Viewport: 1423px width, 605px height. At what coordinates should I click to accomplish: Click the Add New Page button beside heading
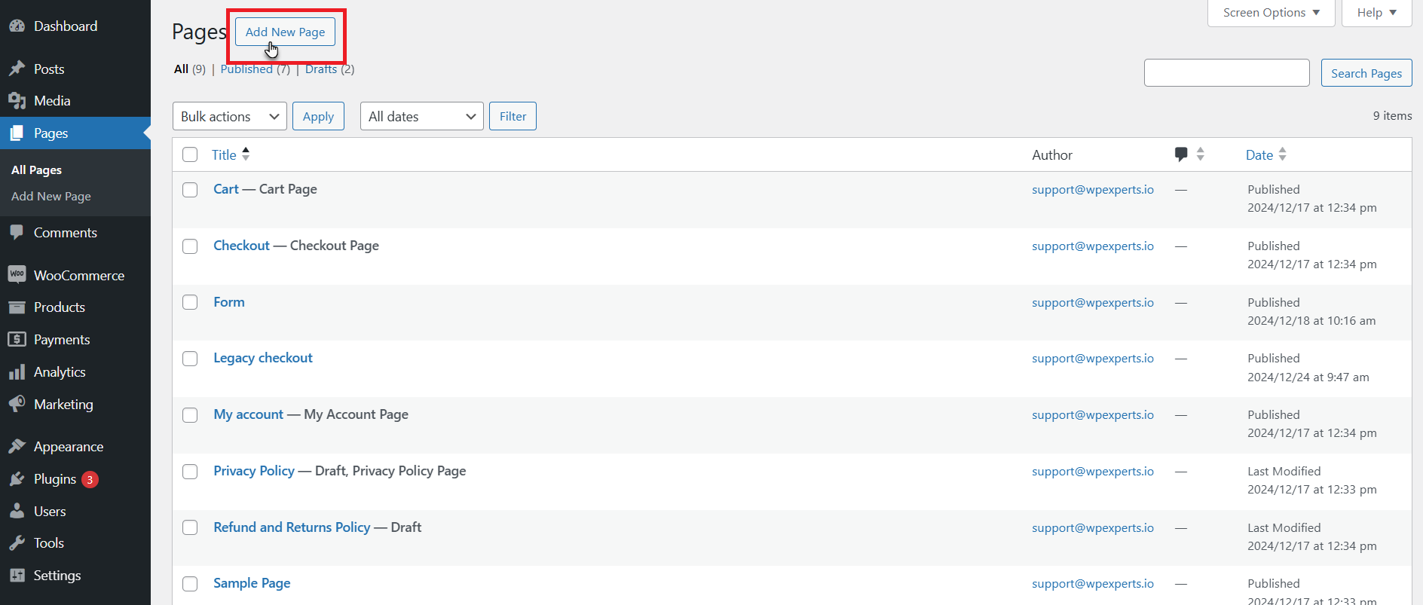[x=285, y=32]
